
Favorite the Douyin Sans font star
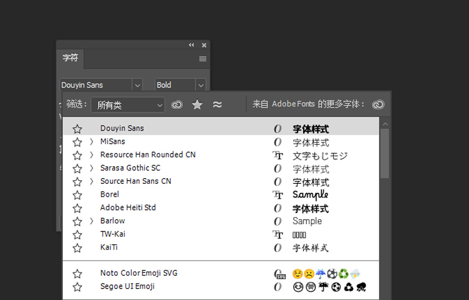click(x=78, y=129)
